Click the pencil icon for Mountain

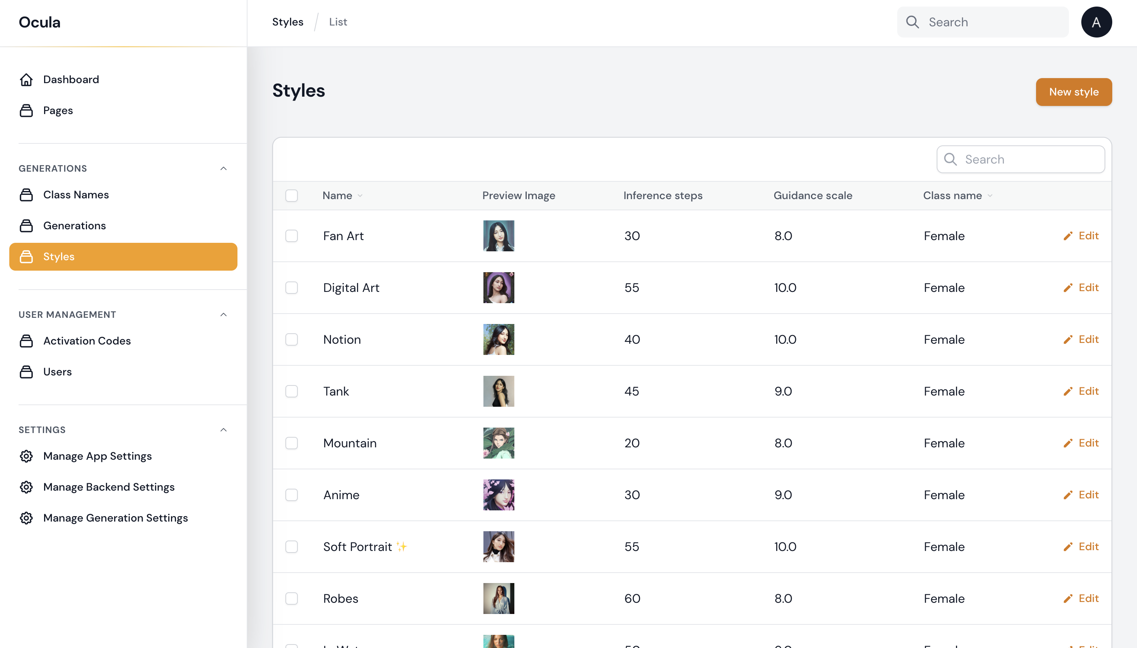click(x=1067, y=443)
